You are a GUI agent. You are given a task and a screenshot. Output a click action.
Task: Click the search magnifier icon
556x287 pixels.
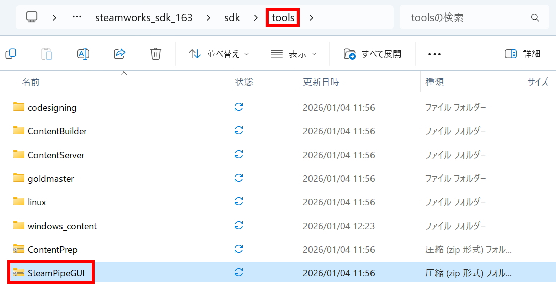[535, 18]
